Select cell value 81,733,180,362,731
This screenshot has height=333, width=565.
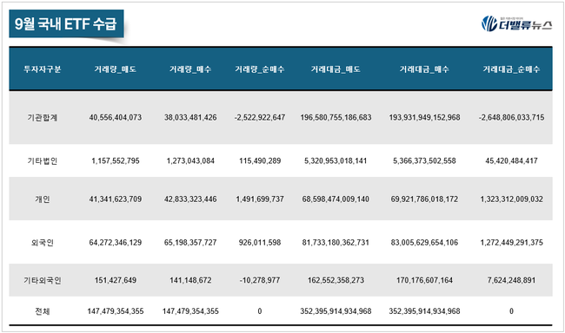coord(336,242)
